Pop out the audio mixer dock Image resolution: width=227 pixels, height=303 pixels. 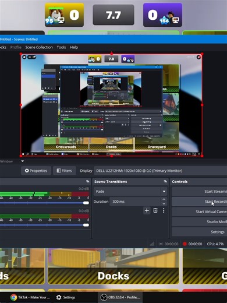point(88,181)
